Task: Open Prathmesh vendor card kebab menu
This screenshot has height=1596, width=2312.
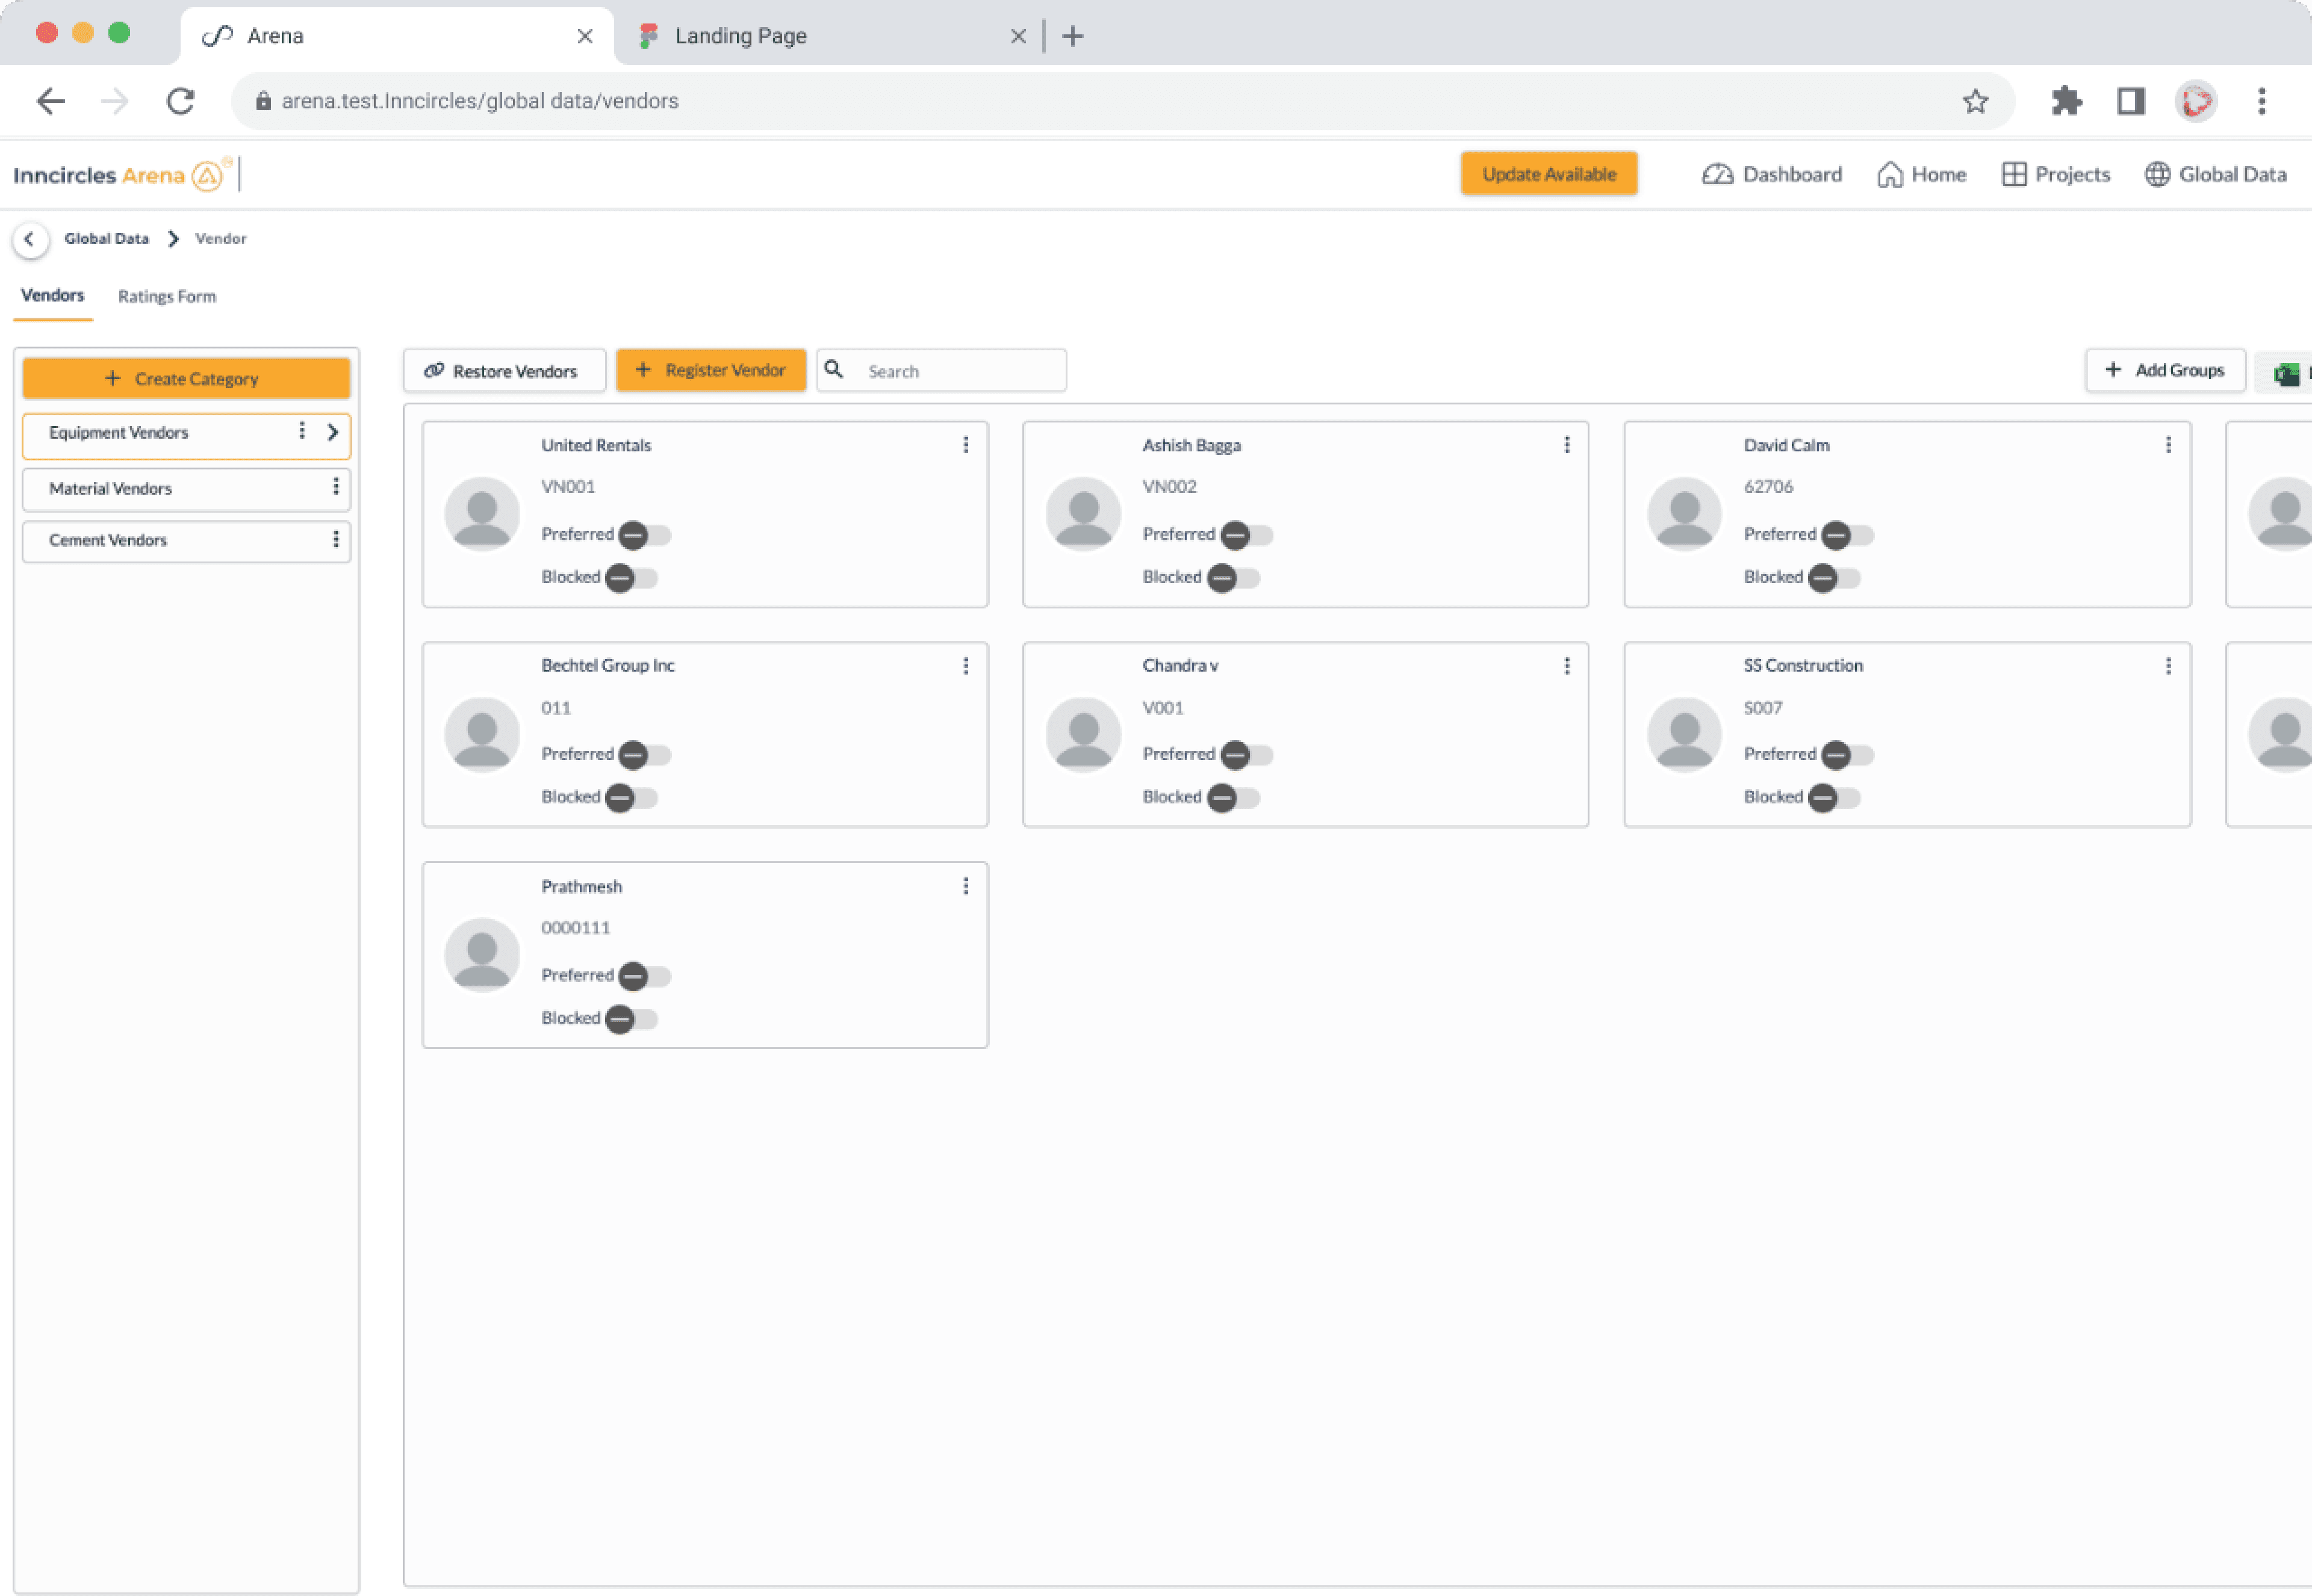Action: pyautogui.click(x=965, y=886)
